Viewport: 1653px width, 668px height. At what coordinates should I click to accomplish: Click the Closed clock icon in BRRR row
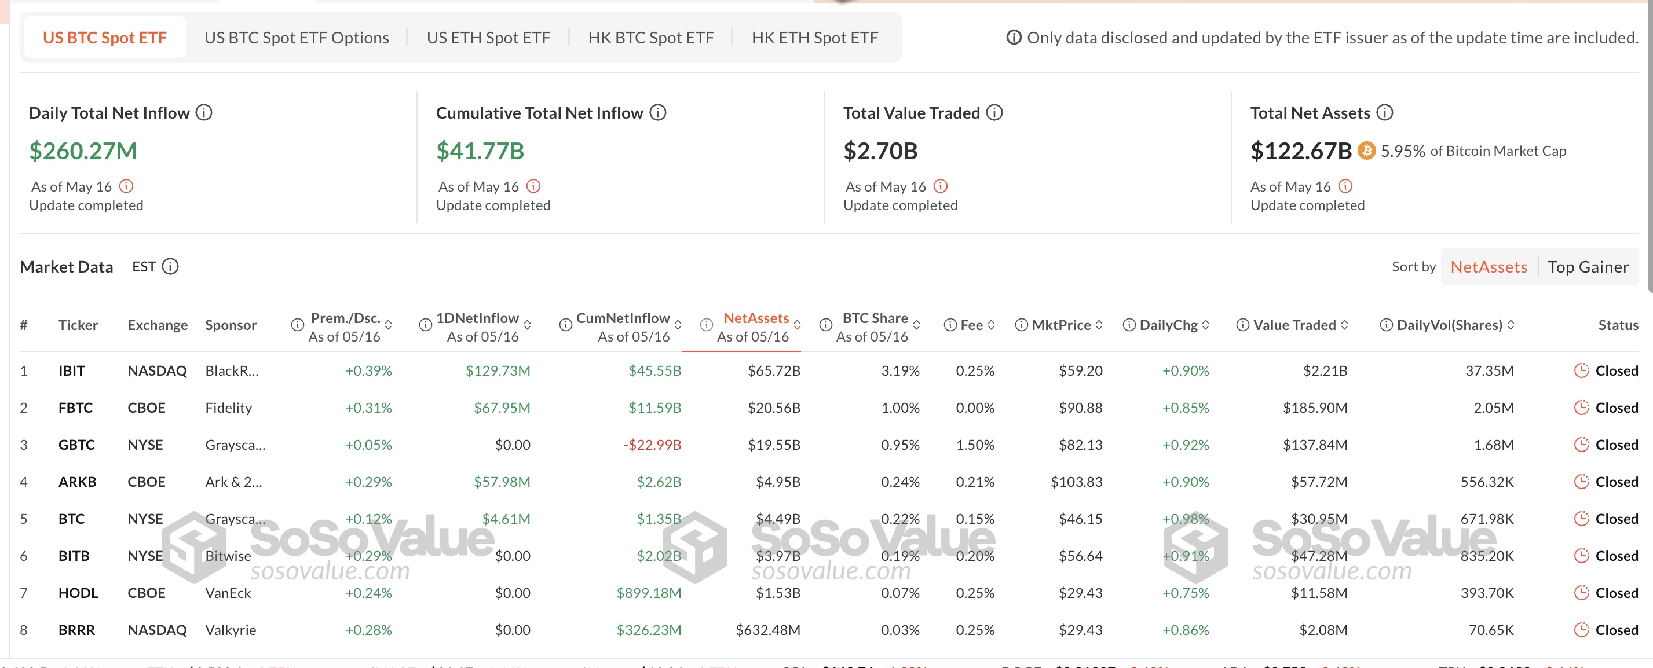(1582, 630)
